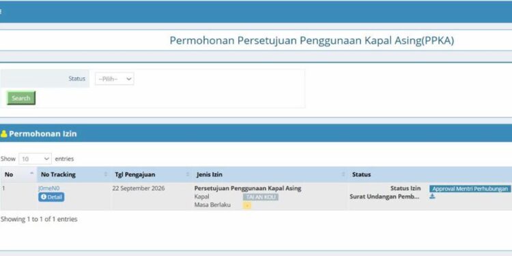Click the green Search button
The width and height of the screenshot is (512, 256).
pyautogui.click(x=21, y=98)
